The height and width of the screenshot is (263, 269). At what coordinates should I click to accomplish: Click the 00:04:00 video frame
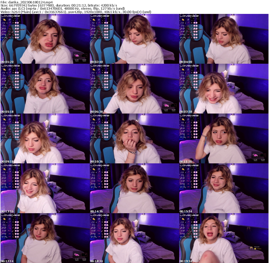pos(224,39)
